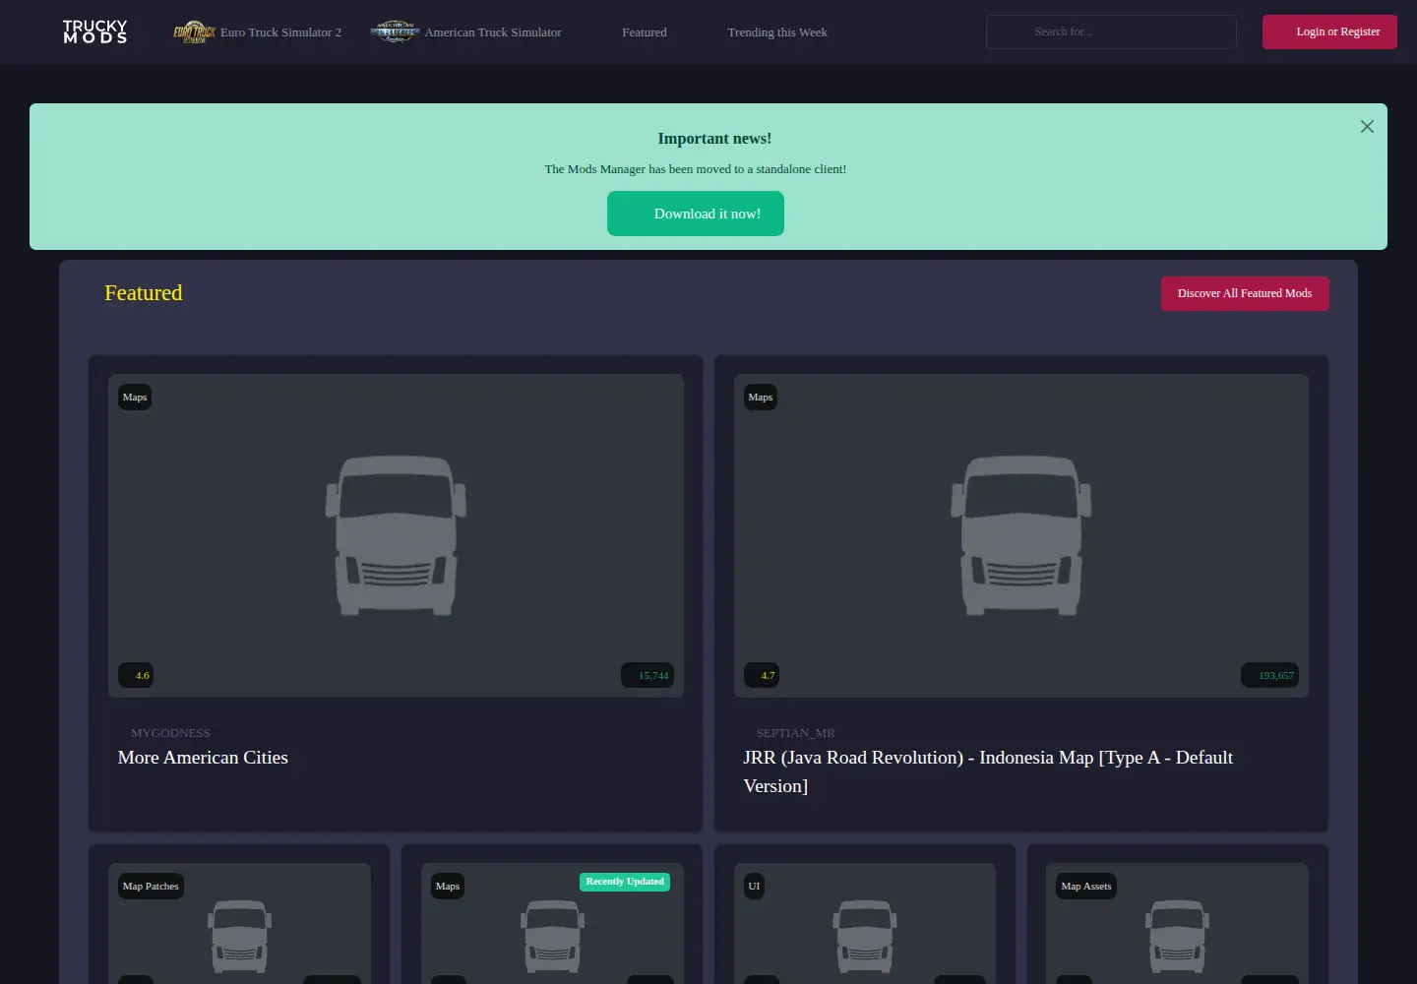Open the More American Cities thumbnail

click(396, 535)
